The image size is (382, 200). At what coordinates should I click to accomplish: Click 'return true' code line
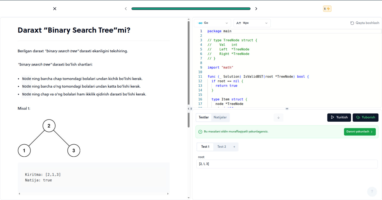(x=226, y=86)
